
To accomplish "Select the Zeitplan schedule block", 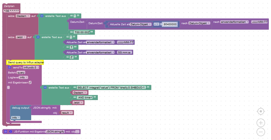I will [9, 6].
